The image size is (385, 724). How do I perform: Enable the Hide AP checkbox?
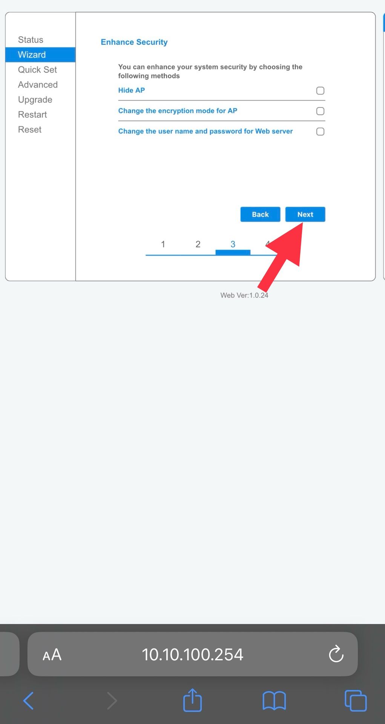[320, 90]
